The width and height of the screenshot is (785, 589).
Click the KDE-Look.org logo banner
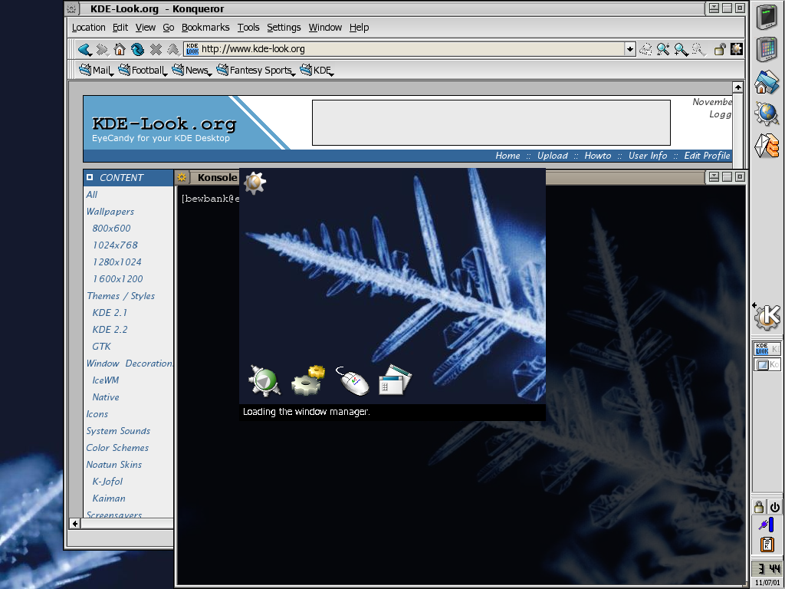(164, 128)
